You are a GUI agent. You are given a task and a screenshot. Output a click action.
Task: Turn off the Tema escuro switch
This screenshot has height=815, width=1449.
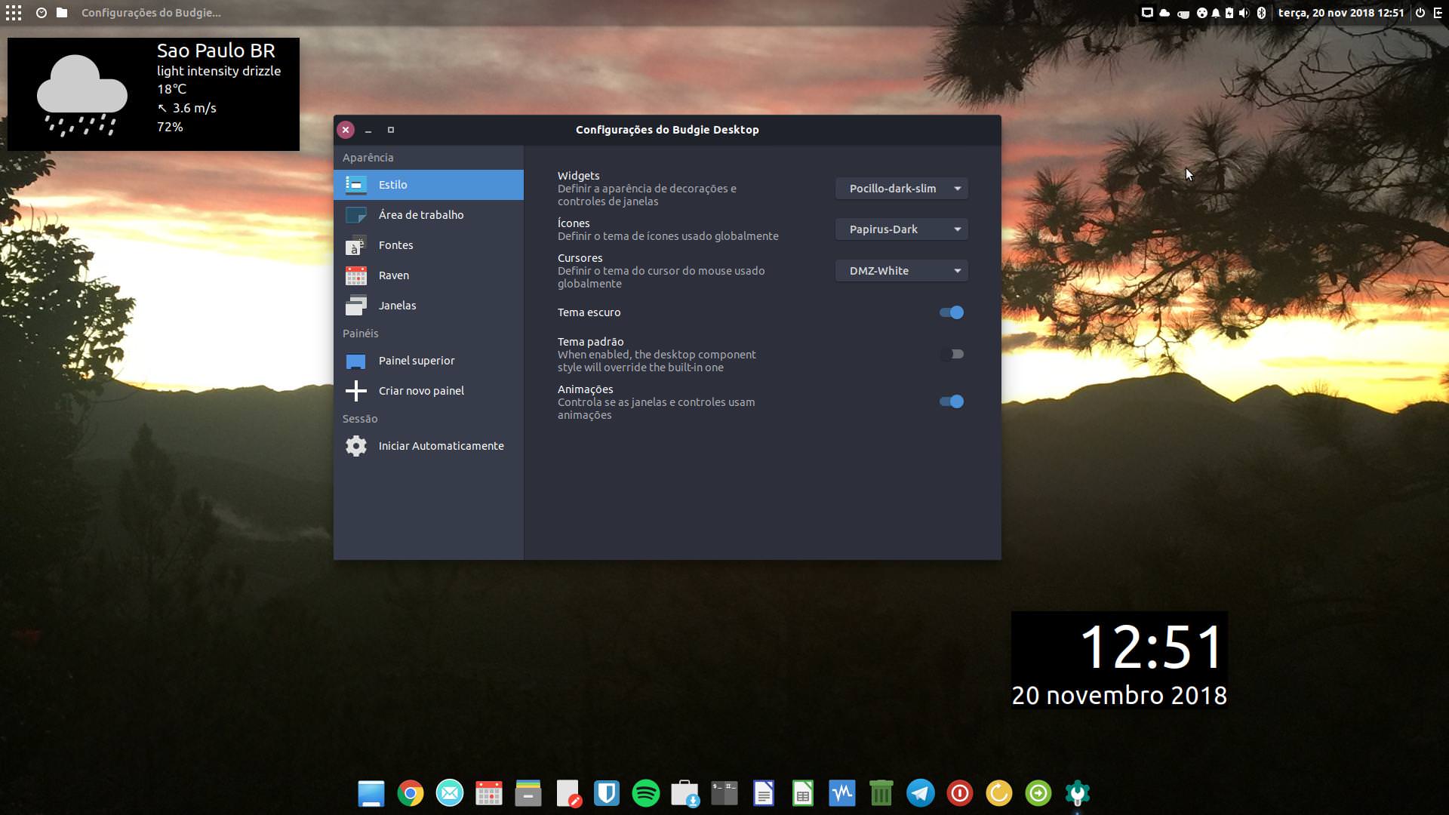click(952, 312)
